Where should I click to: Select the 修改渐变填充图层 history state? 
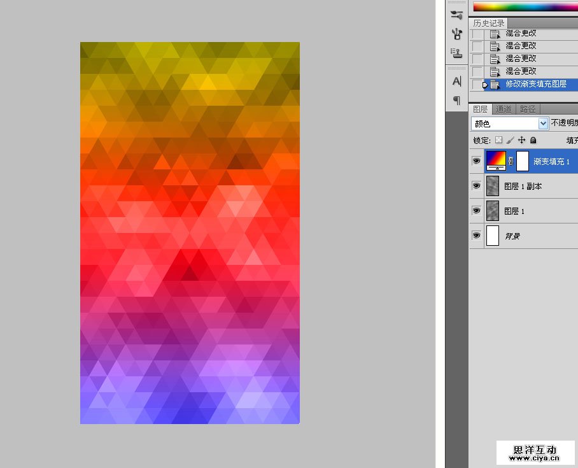pos(535,84)
